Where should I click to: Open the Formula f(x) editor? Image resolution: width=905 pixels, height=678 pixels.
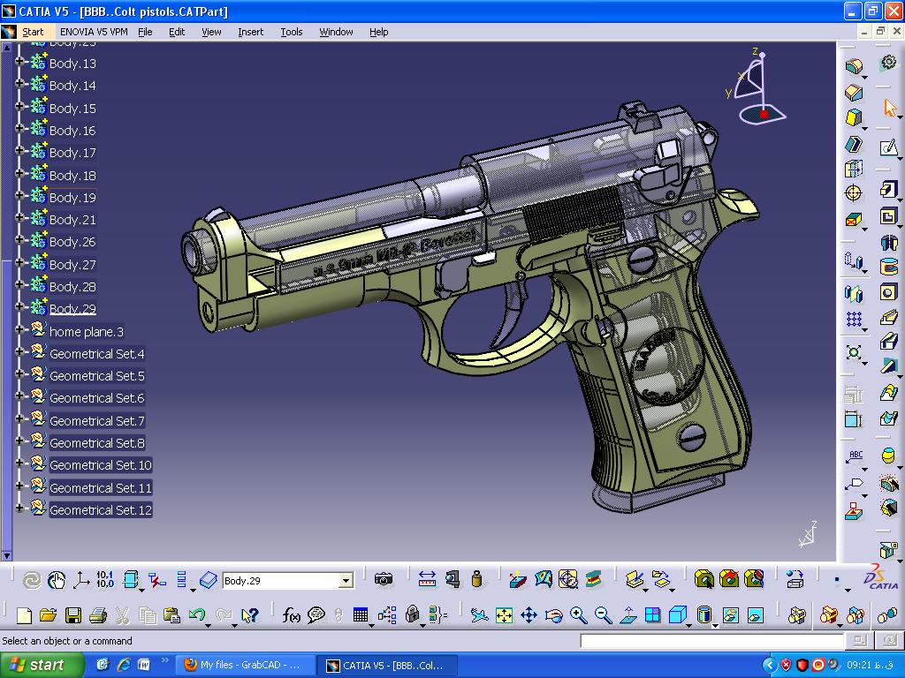291,615
